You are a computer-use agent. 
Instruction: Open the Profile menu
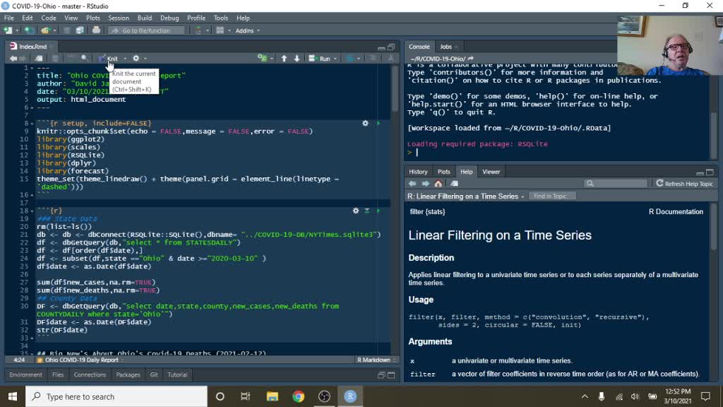click(x=196, y=18)
